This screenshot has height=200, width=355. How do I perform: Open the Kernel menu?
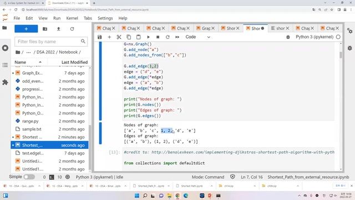(72, 18)
